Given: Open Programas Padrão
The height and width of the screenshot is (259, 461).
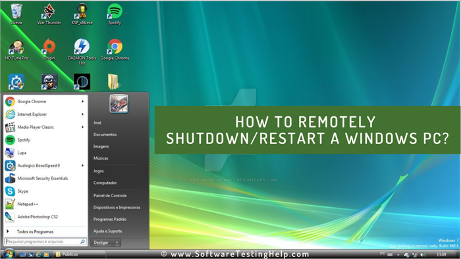Looking at the screenshot, I should click(x=110, y=219).
